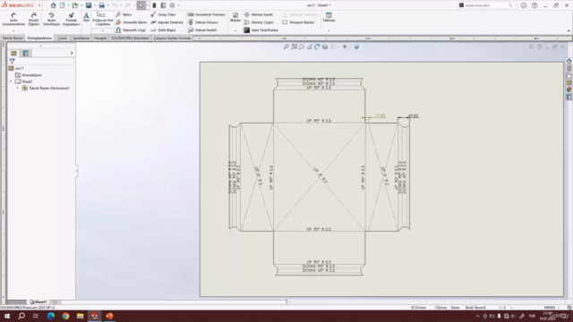Select the Alanı Tara/Doldur hatch tool
Viewport: 573px width, 322px height.
(261, 30)
